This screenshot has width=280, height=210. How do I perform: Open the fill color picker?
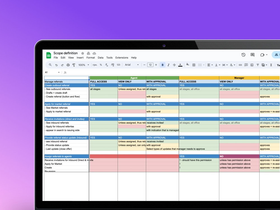click(x=188, y=65)
